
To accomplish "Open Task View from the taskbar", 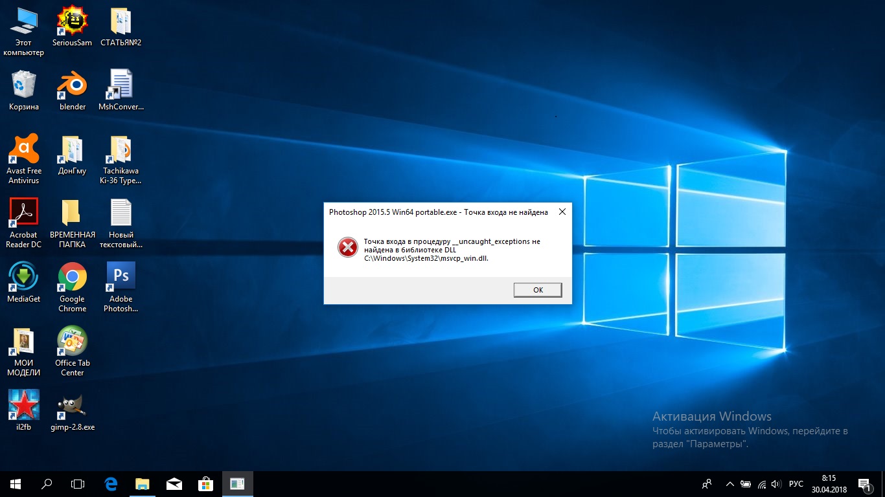I will click(x=78, y=484).
